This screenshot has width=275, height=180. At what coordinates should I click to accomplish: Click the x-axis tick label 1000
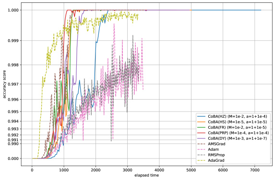tap(64, 170)
